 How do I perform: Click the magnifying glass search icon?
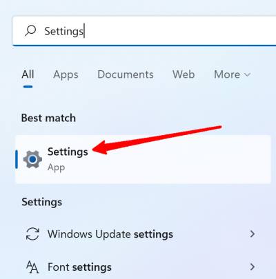(30, 31)
